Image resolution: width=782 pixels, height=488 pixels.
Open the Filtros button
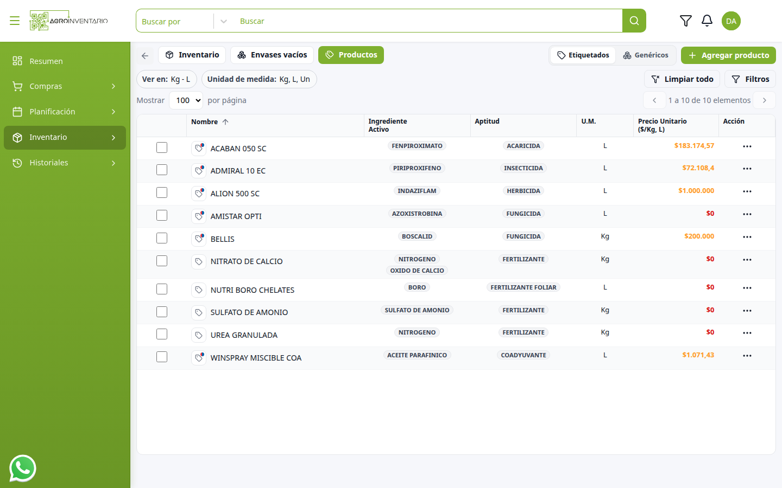click(x=750, y=79)
